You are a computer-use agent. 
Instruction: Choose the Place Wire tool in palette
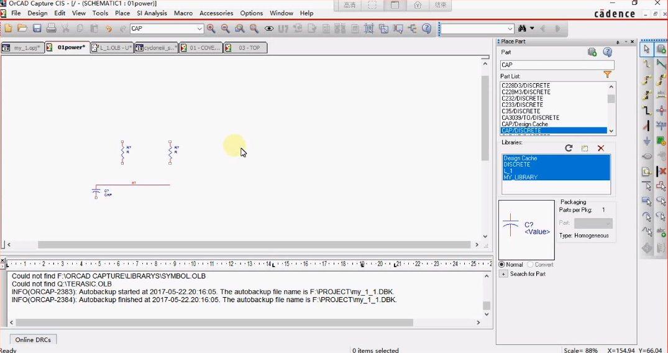pyautogui.click(x=647, y=65)
